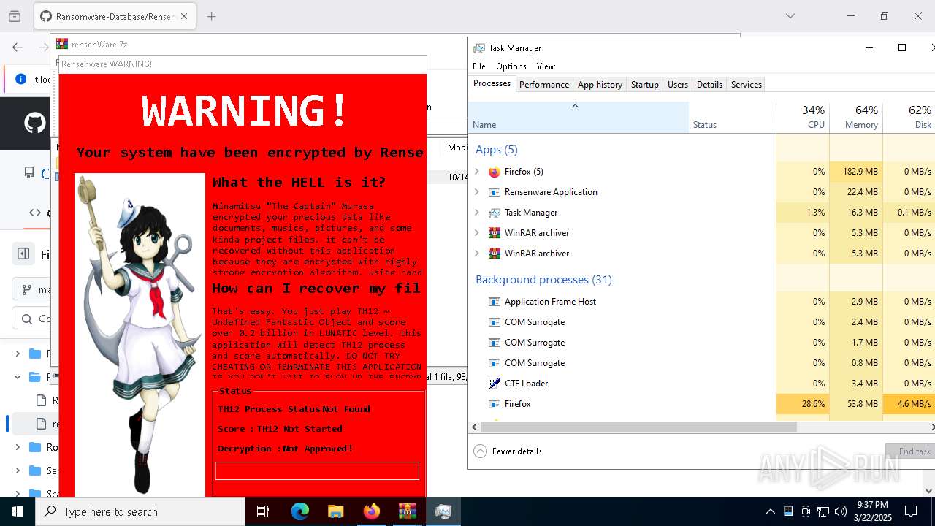Click the background Firefox process icon
The image size is (935, 526).
click(x=495, y=404)
